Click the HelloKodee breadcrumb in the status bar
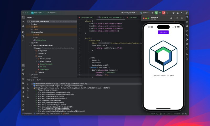Screen dimensions: 210x126 [x=27, y=114]
